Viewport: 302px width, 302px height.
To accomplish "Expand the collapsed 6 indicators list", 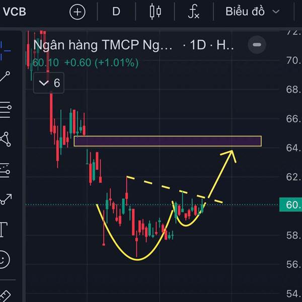I will pyautogui.click(x=49, y=83).
